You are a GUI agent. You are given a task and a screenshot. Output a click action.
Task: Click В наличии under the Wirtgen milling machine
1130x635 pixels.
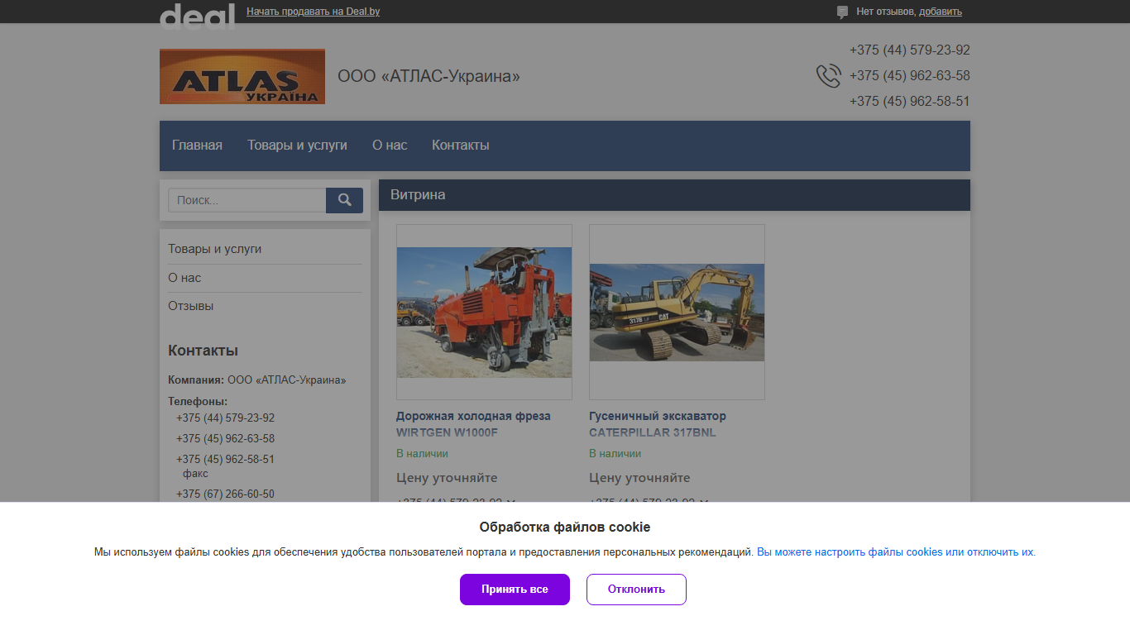point(422,454)
